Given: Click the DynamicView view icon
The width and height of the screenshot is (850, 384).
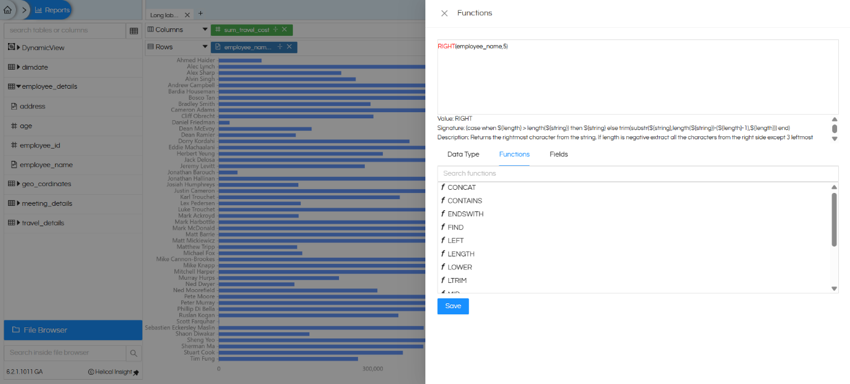Looking at the screenshot, I should pos(11,47).
